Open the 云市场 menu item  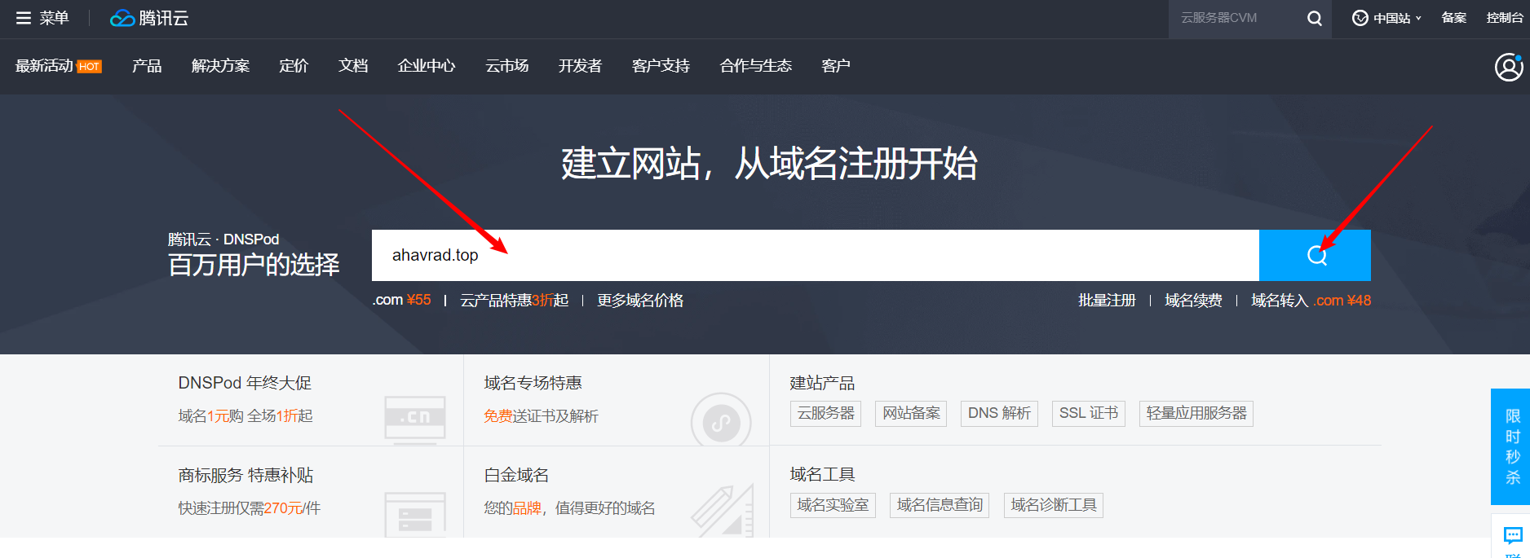pyautogui.click(x=506, y=66)
